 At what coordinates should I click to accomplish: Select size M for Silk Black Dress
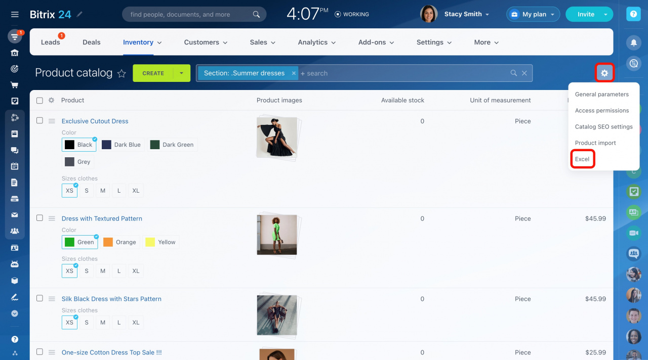pyautogui.click(x=103, y=323)
